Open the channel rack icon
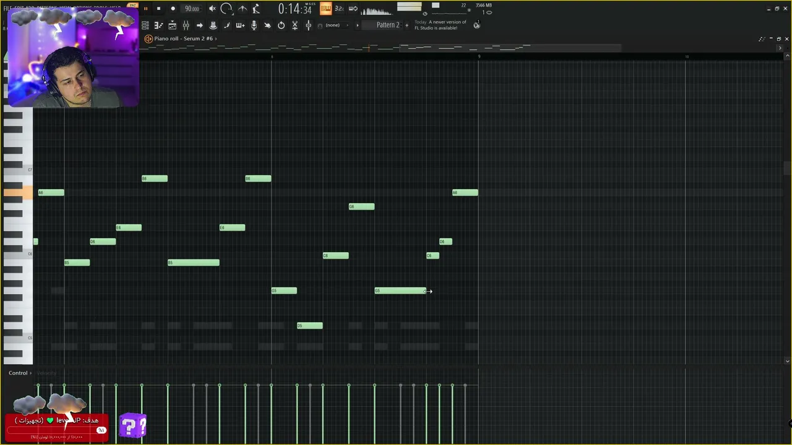 [172, 25]
